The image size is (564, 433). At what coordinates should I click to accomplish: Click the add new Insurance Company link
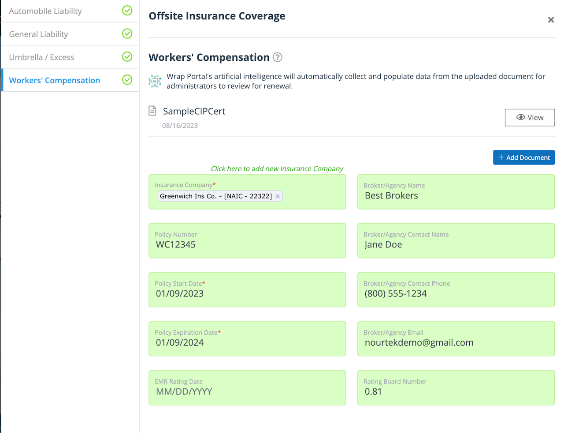[x=277, y=168]
